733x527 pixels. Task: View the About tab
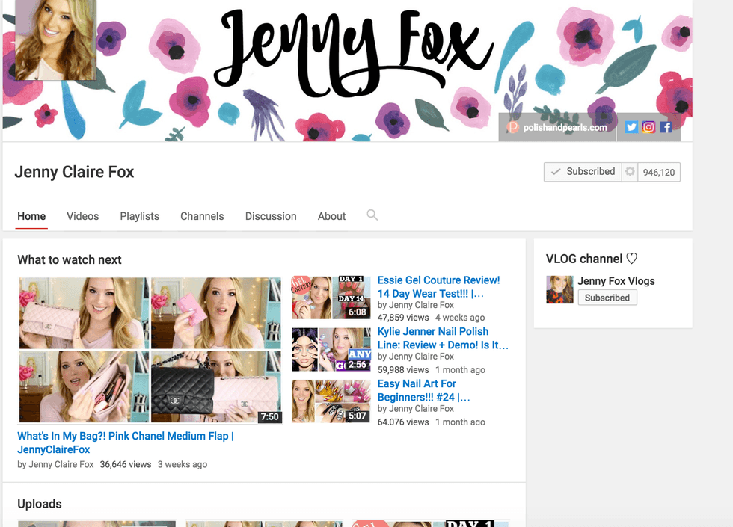click(x=331, y=216)
